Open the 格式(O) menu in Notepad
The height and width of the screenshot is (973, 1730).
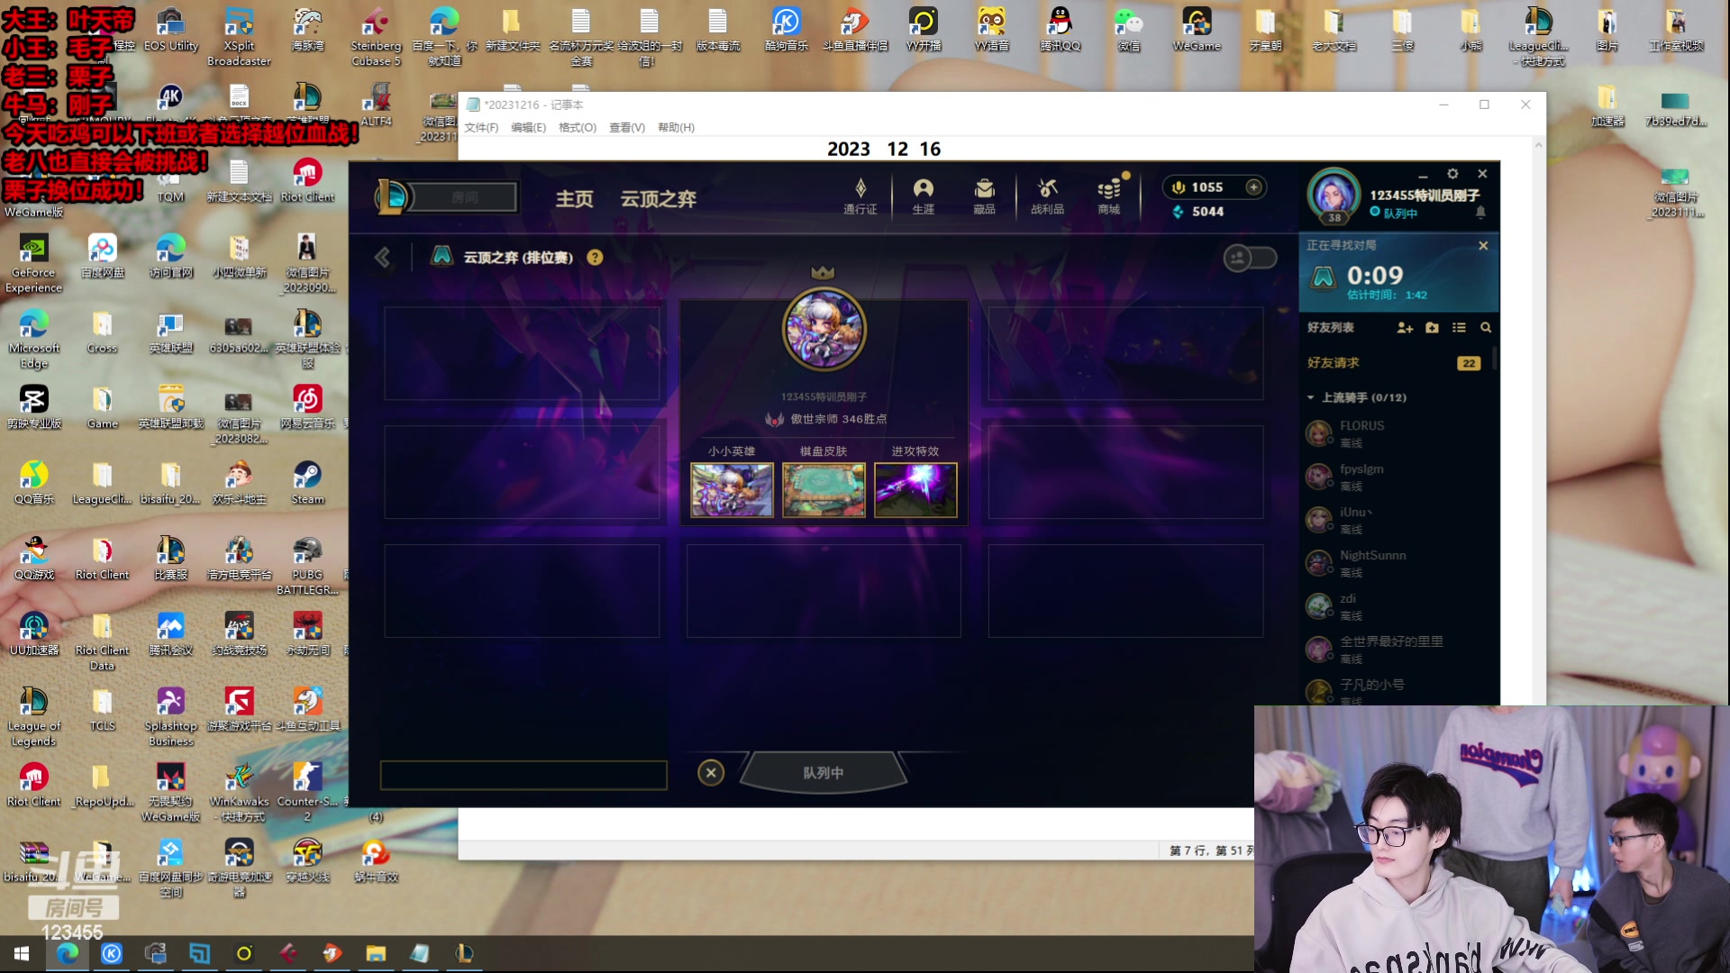[577, 128]
